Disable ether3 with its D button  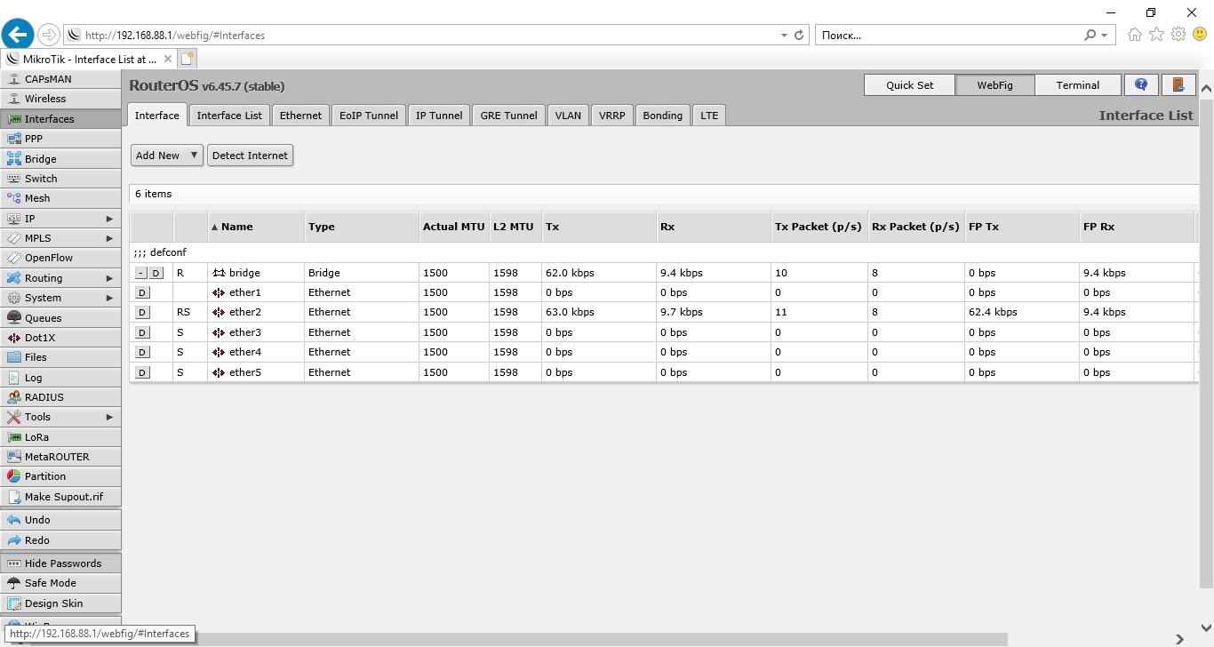point(142,332)
